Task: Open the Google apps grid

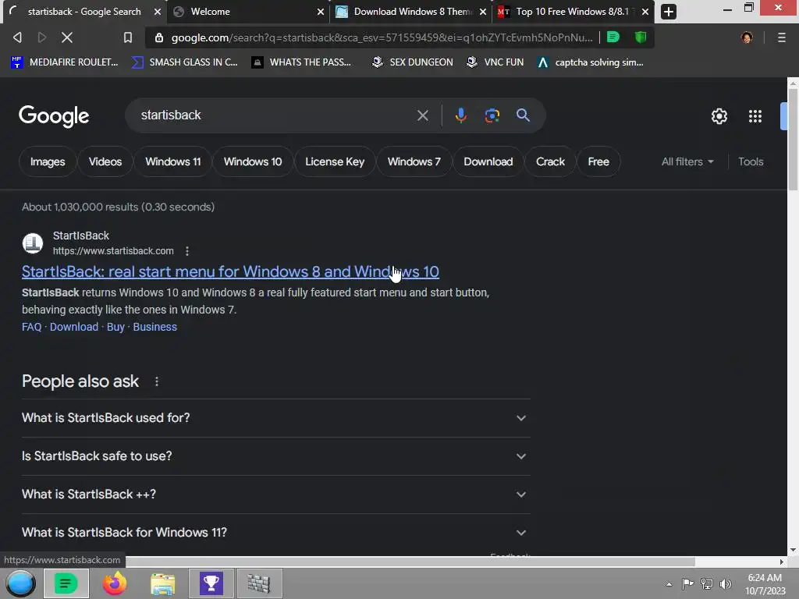Action: [755, 116]
